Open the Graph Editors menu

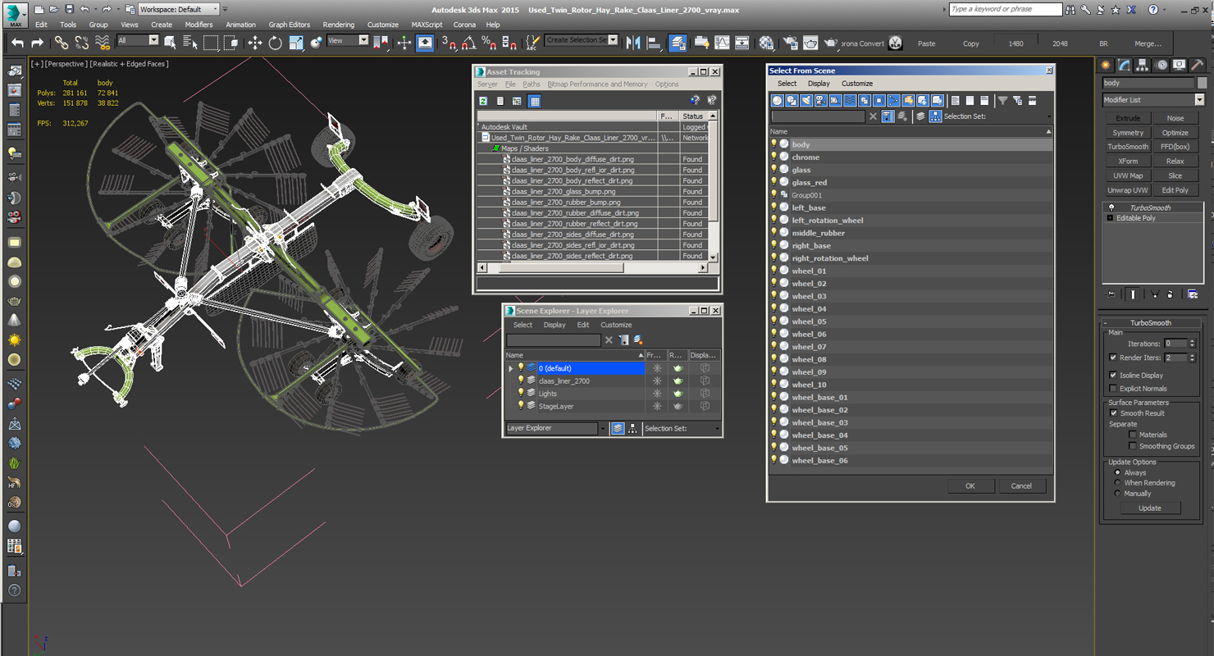pyautogui.click(x=290, y=25)
